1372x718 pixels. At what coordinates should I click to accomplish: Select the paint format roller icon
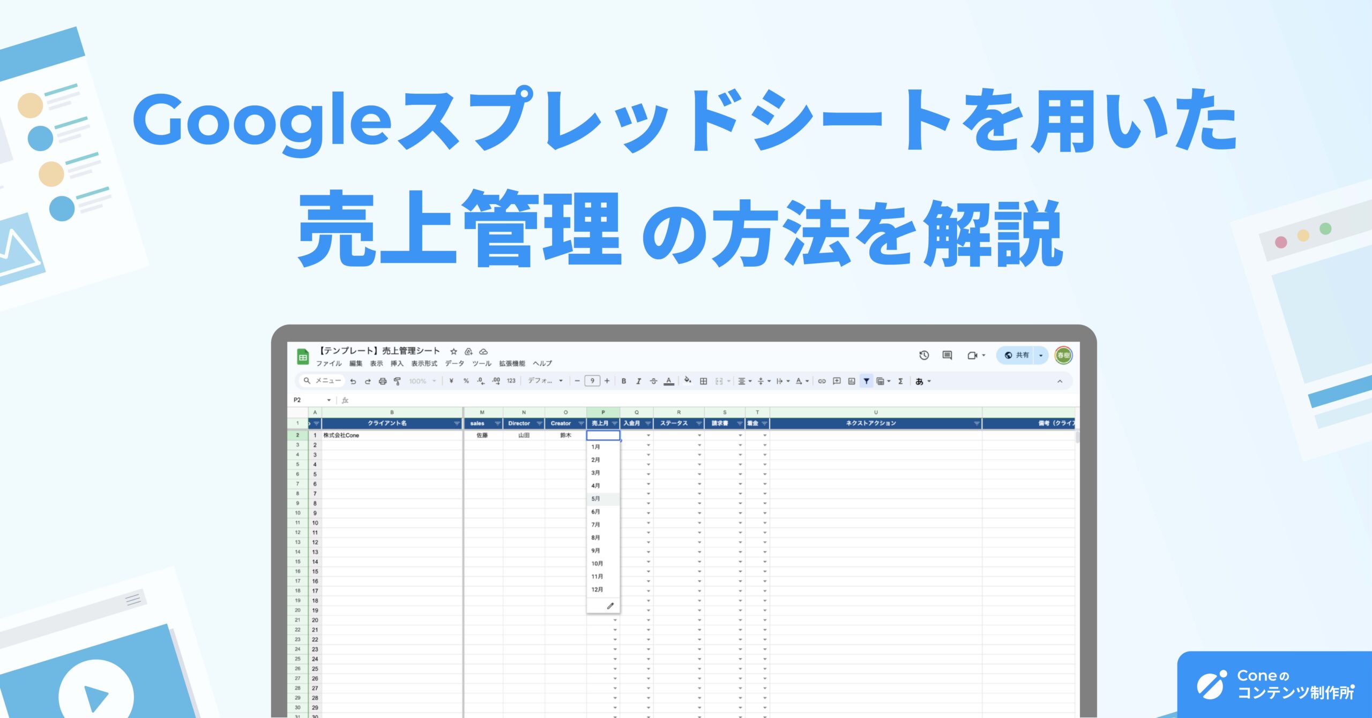[397, 381]
